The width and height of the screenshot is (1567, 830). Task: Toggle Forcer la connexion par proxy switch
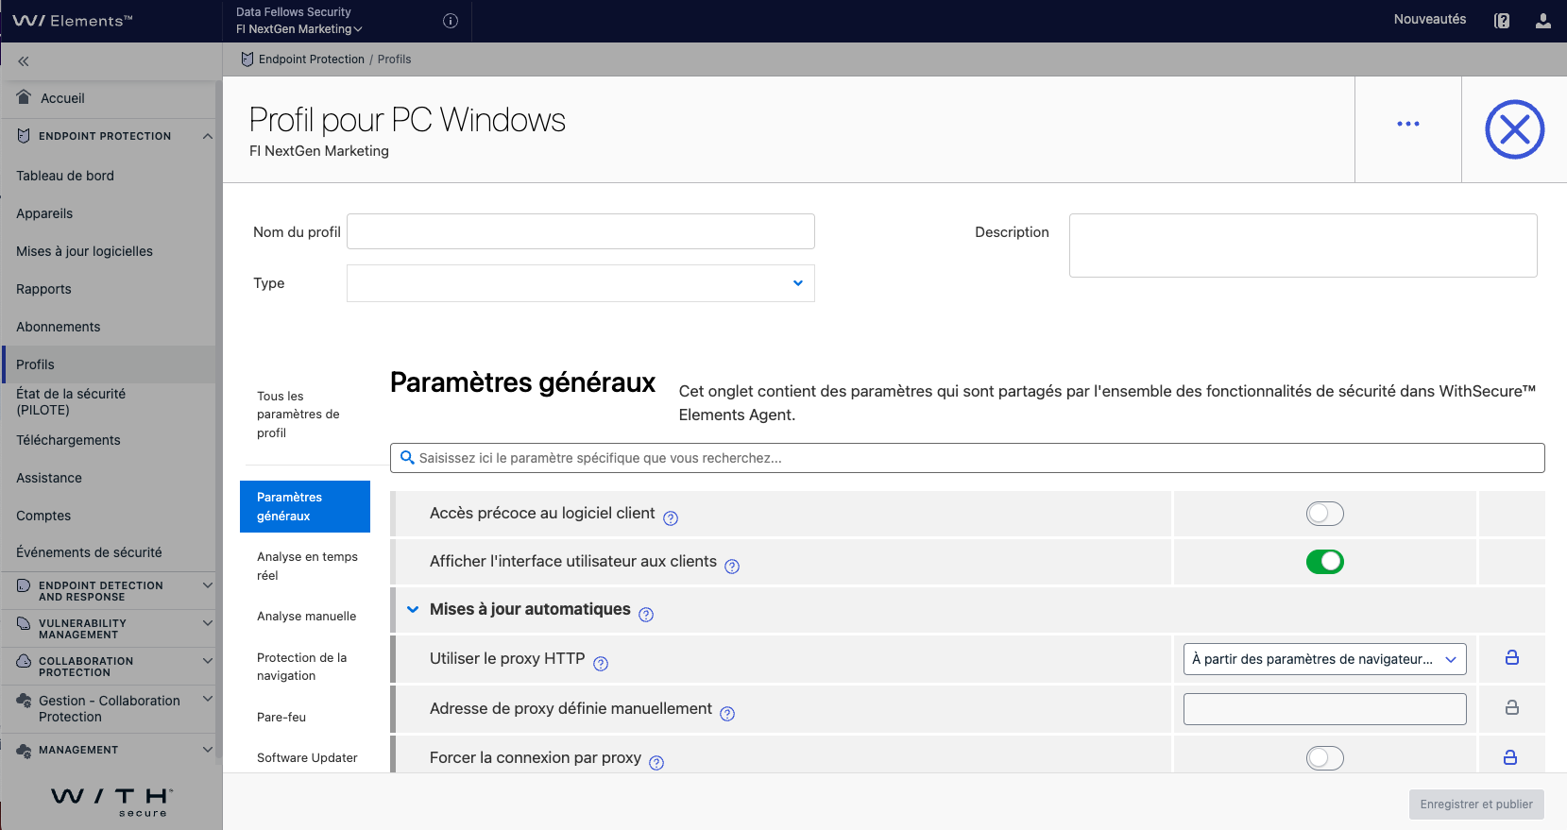click(x=1324, y=758)
